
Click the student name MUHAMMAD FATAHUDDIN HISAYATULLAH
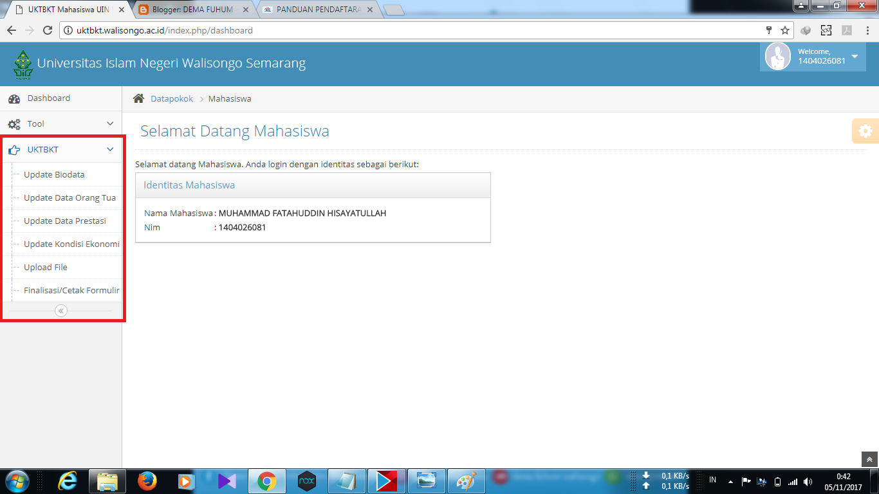302,213
